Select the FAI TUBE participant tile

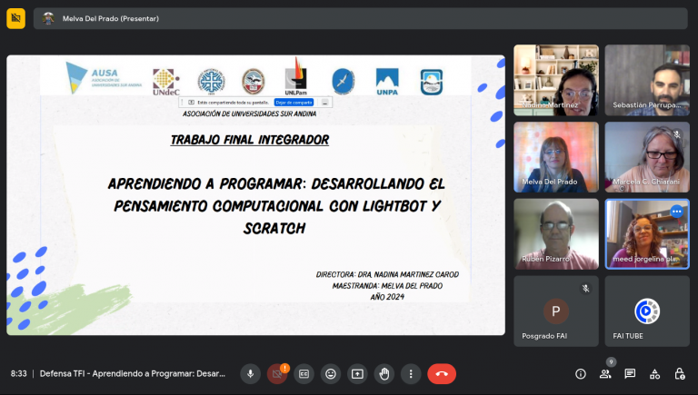[x=647, y=311]
